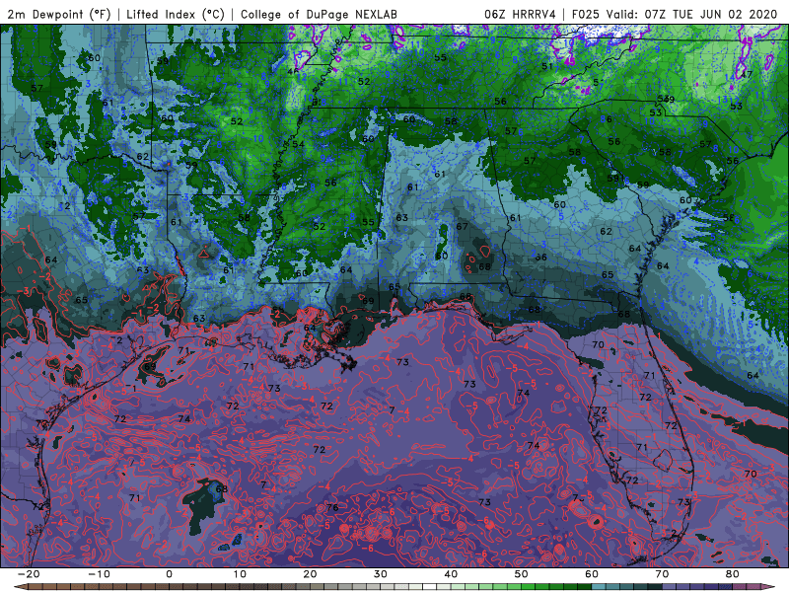Click the "76" dewpoint value in the Gulf
789x592 pixels.
click(x=332, y=507)
